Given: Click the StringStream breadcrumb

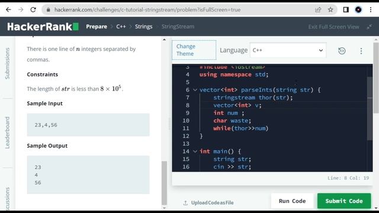Looking at the screenshot, I should click(x=178, y=27).
